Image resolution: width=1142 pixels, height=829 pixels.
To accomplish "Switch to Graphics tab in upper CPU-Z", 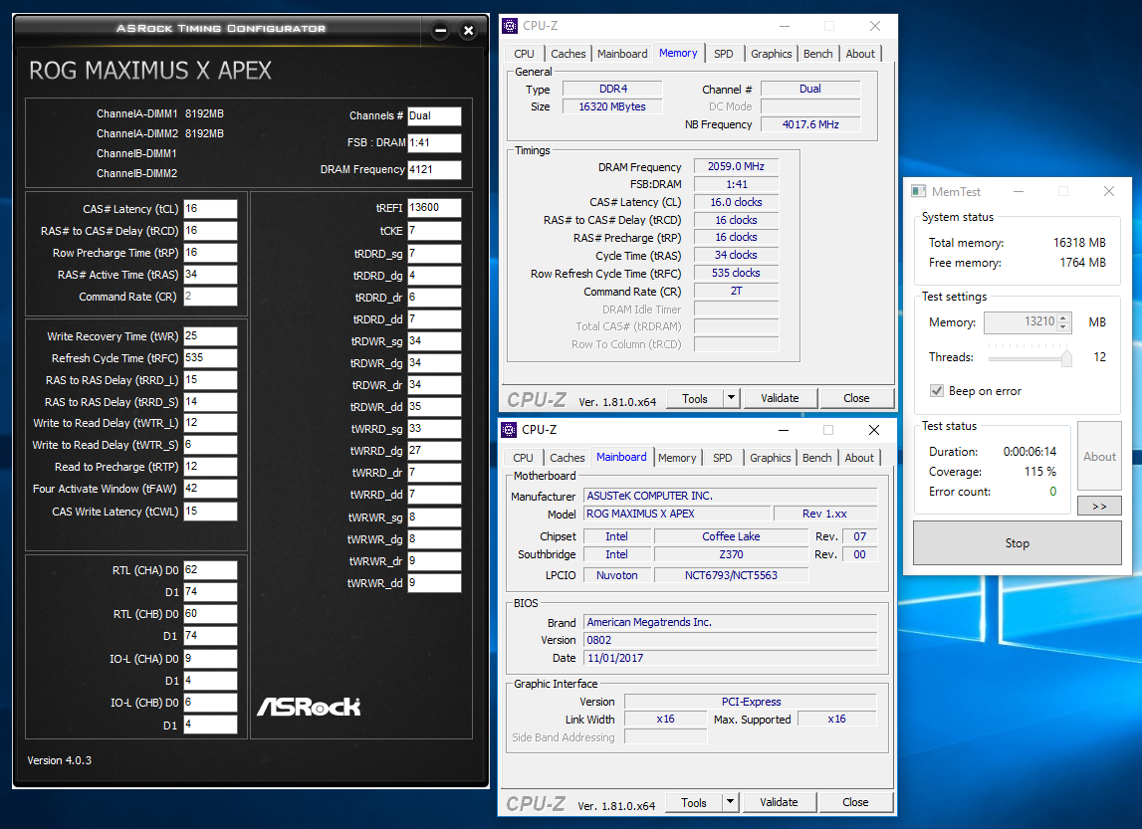I will coord(772,54).
